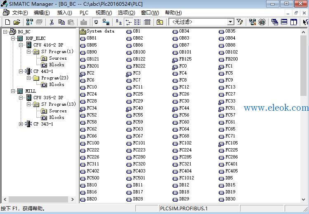The width and height of the screenshot is (309, 214).
Task: Click the Simulation PLCSIM icon
Action: [262, 22]
